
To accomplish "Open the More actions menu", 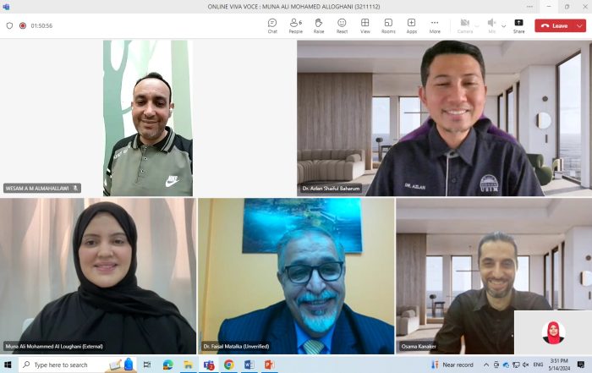I will coord(435,25).
